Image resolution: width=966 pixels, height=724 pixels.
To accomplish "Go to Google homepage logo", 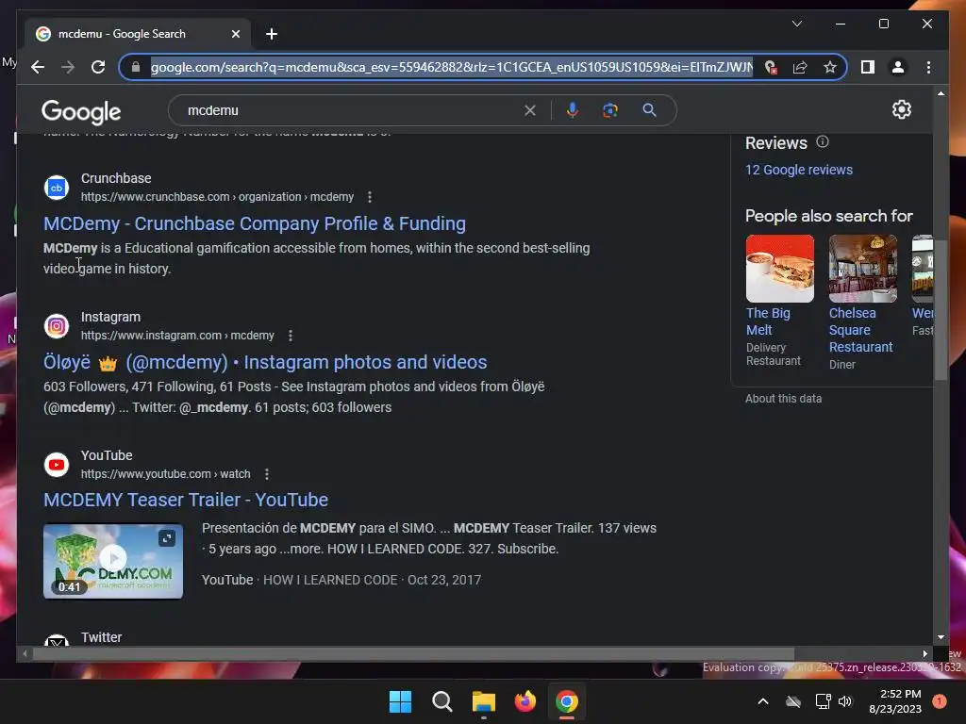I will click(81, 112).
